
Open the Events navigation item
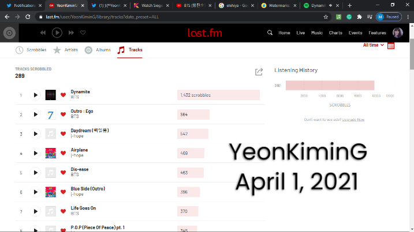[355, 33]
